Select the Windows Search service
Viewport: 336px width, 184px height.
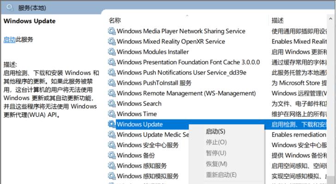coord(139,103)
